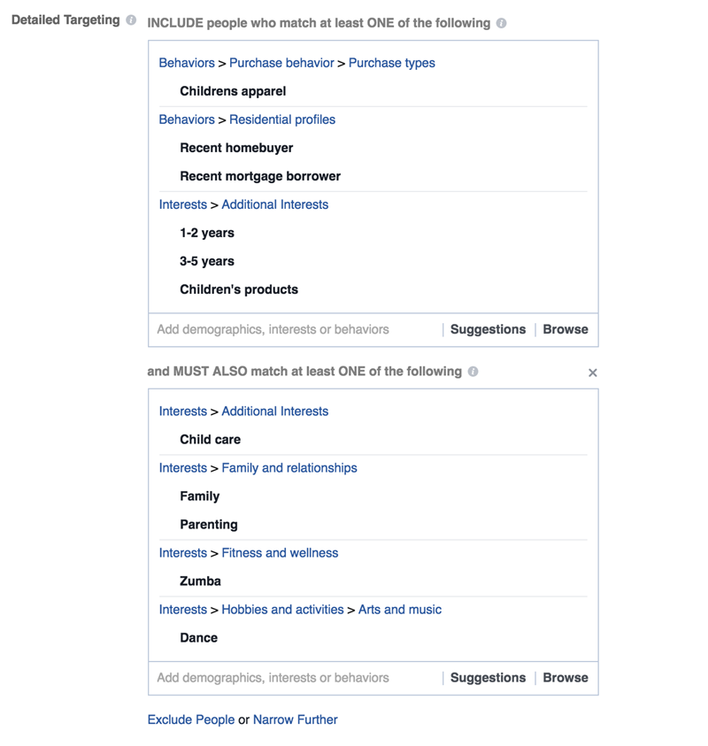Viewport: 708px width, 746px height.
Task: Click the Hobbies and activities breadcrumb
Action: pyautogui.click(x=282, y=610)
